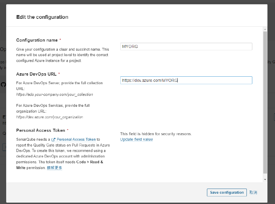Click the GitHub icon behind the dialog
The width and height of the screenshot is (275, 204).
click(3, 85)
